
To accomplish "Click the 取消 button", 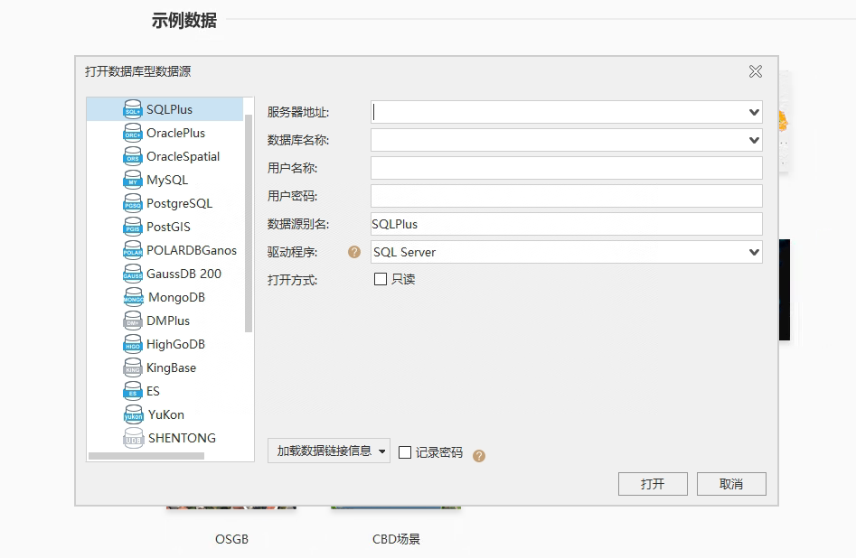I will [731, 484].
